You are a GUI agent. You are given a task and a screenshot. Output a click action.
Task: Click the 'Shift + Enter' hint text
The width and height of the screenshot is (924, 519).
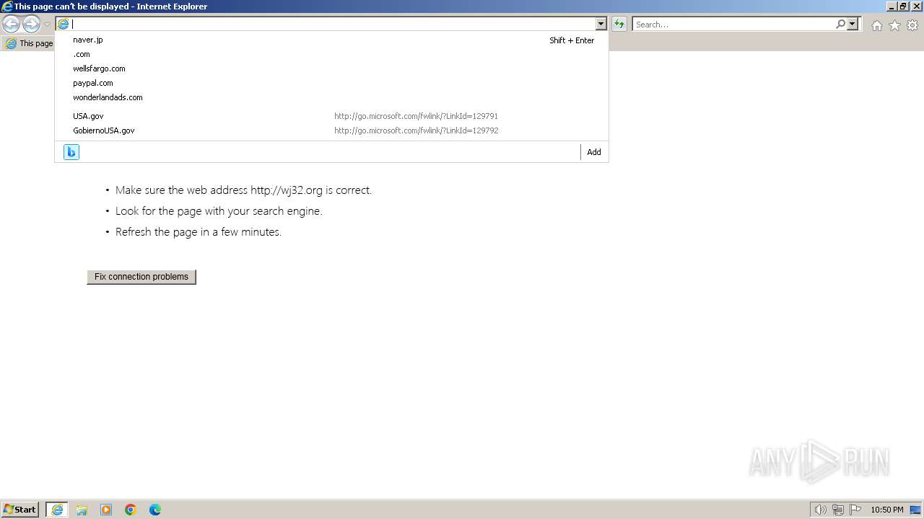tap(572, 40)
